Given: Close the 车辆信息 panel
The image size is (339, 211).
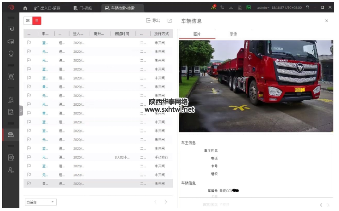Looking at the screenshot, I should tap(327, 21).
